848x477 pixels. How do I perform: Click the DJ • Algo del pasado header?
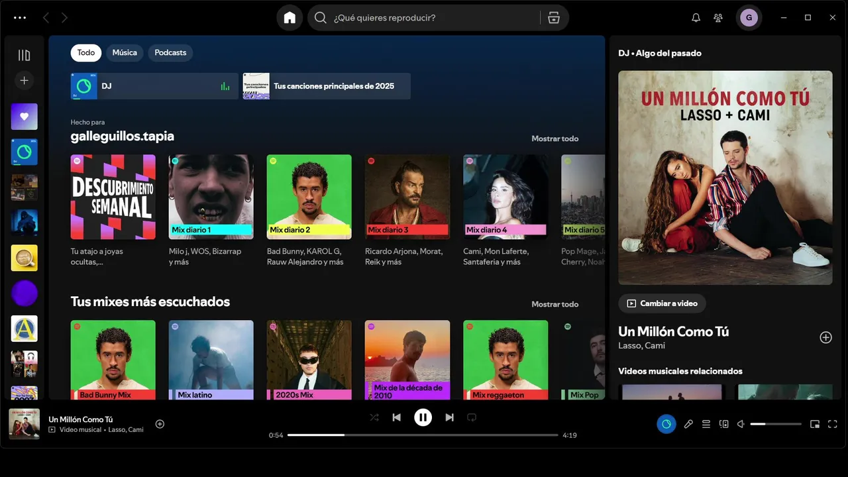point(660,53)
